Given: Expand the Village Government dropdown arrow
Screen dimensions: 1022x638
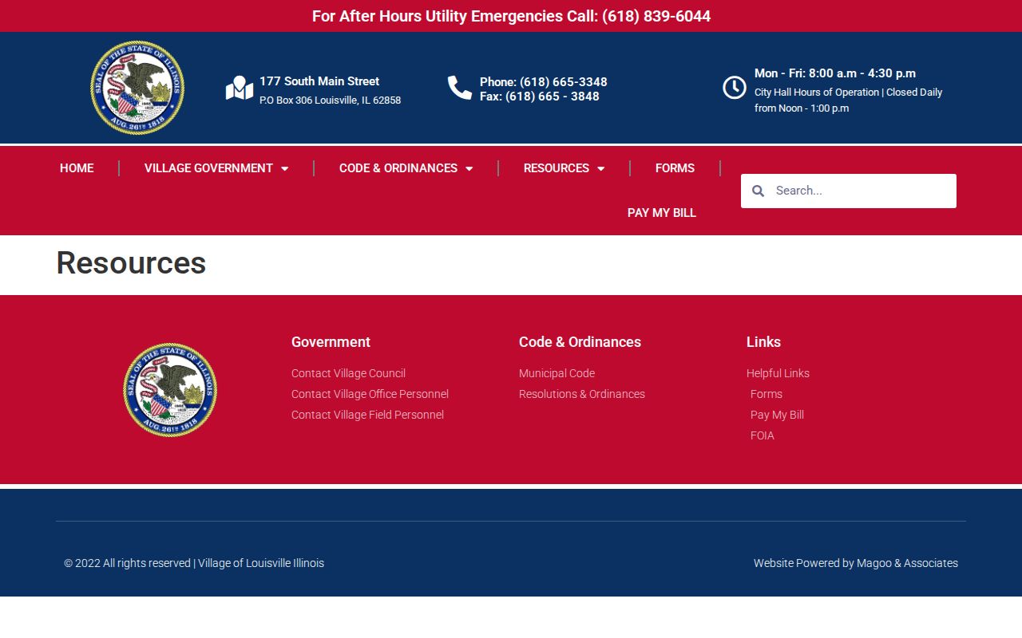Looking at the screenshot, I should pyautogui.click(x=284, y=168).
